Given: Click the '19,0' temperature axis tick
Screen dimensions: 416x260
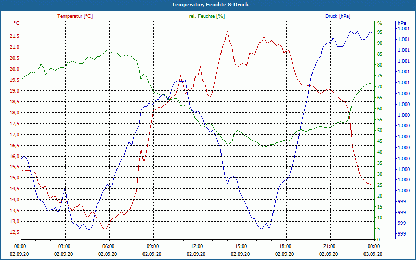Looking at the screenshot, I should pos(15,90).
